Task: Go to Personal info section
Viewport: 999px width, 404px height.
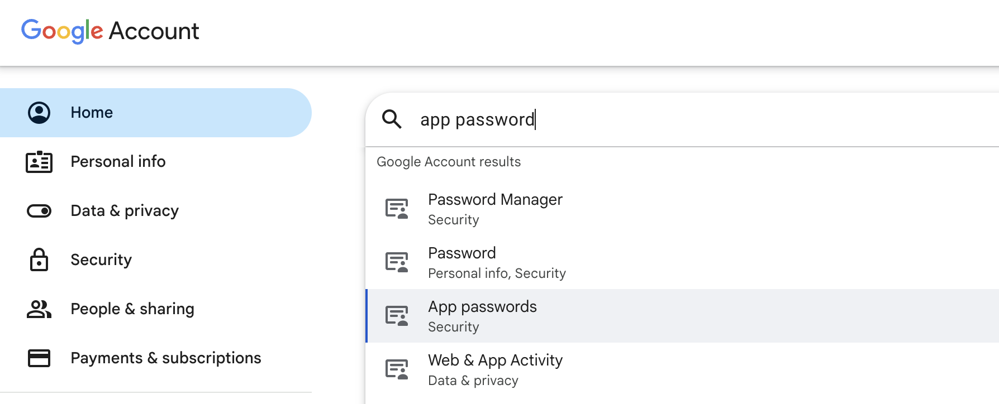Action: point(118,162)
